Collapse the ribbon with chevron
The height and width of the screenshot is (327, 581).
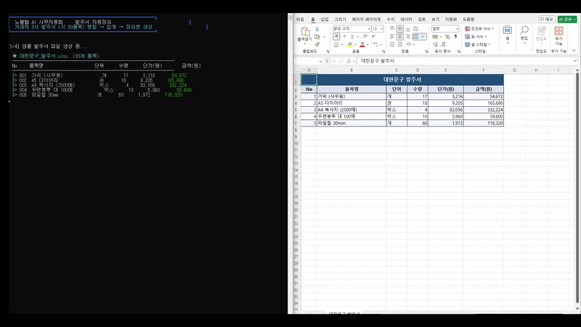pos(574,51)
